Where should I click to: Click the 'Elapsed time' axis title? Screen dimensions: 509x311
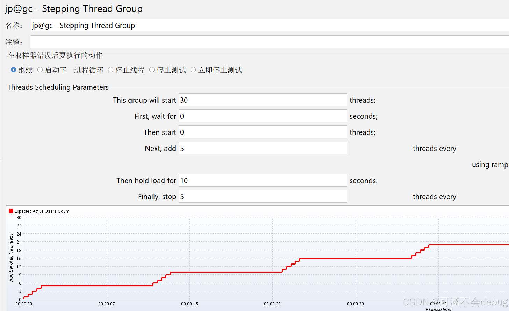438,309
